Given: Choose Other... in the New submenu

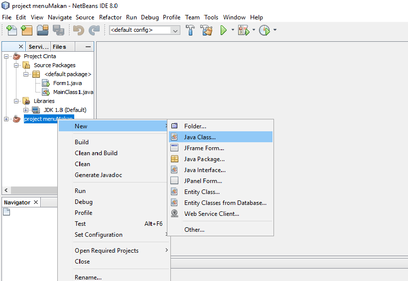Looking at the screenshot, I should pos(221,230).
